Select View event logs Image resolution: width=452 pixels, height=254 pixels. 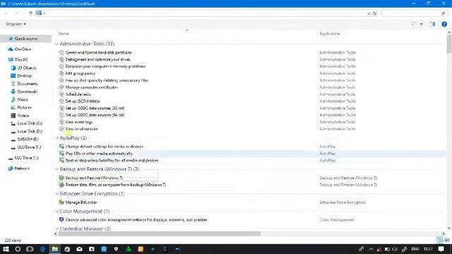click(x=78, y=122)
